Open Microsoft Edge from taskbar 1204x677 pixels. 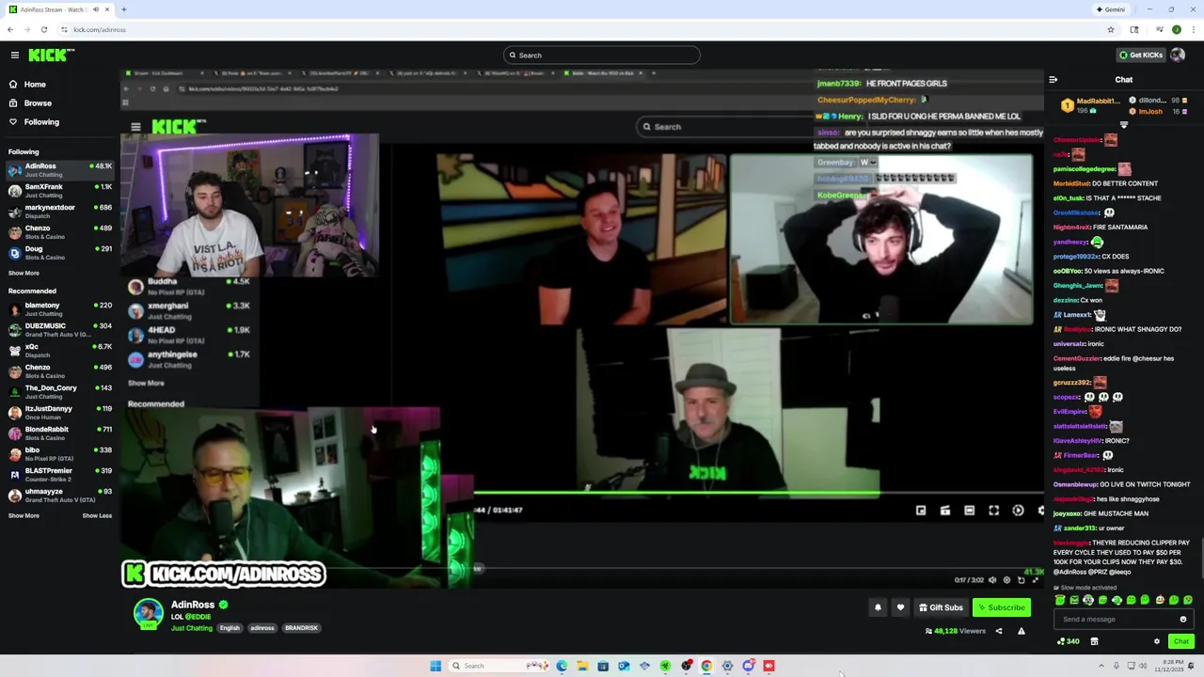[x=562, y=666]
